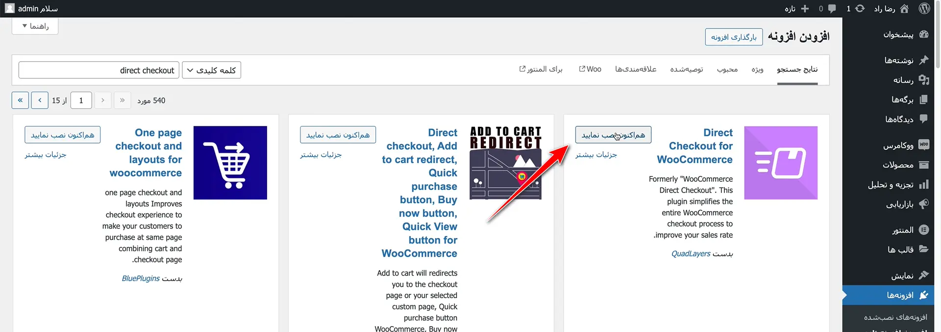The width and height of the screenshot is (941, 332).
Task: Click the disabled first page arrow
Action: [122, 100]
